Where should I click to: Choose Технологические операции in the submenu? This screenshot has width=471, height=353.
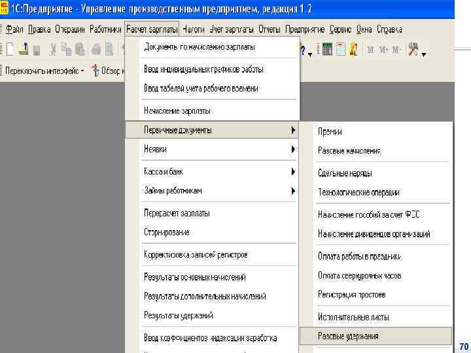click(376, 192)
